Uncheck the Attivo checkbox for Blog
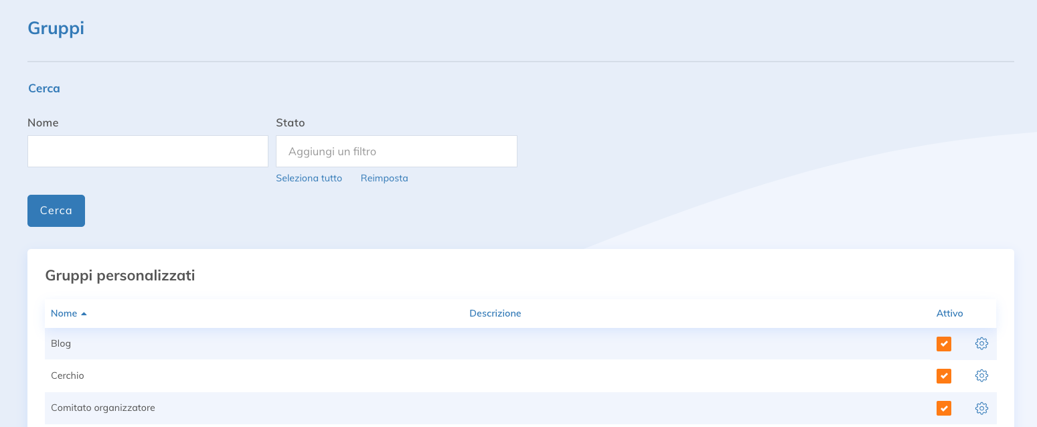Viewport: 1037px width, 427px height. click(944, 343)
